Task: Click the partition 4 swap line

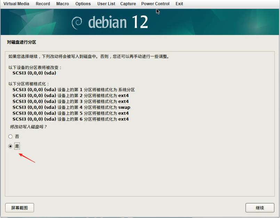Action: point(71,107)
